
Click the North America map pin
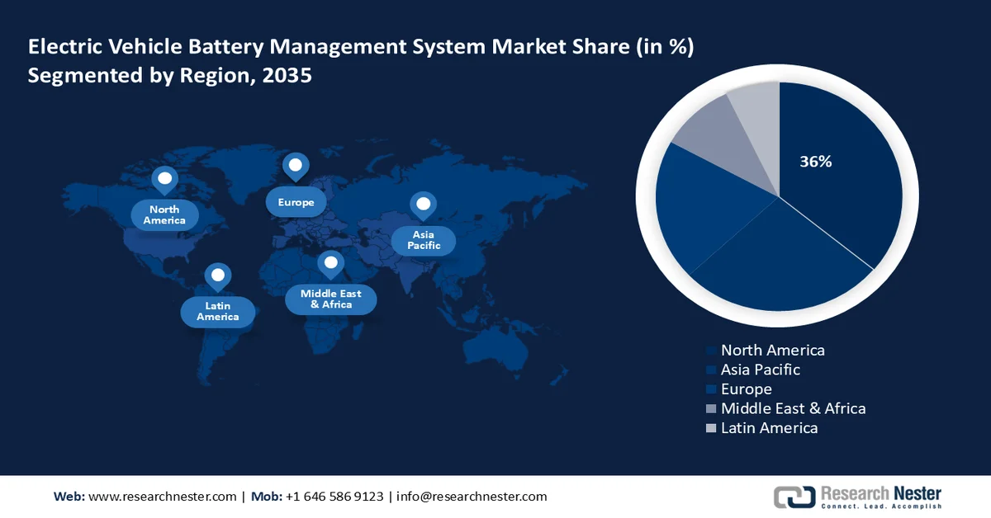point(165,177)
